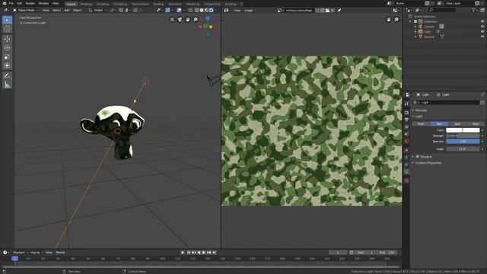
Task: Click the play animation button in timeline
Action: (204, 253)
